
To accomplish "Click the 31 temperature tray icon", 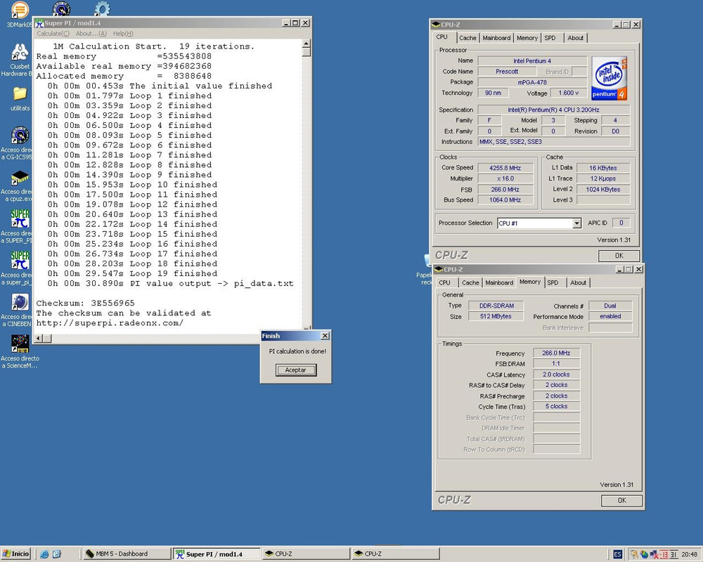I will coord(673,554).
